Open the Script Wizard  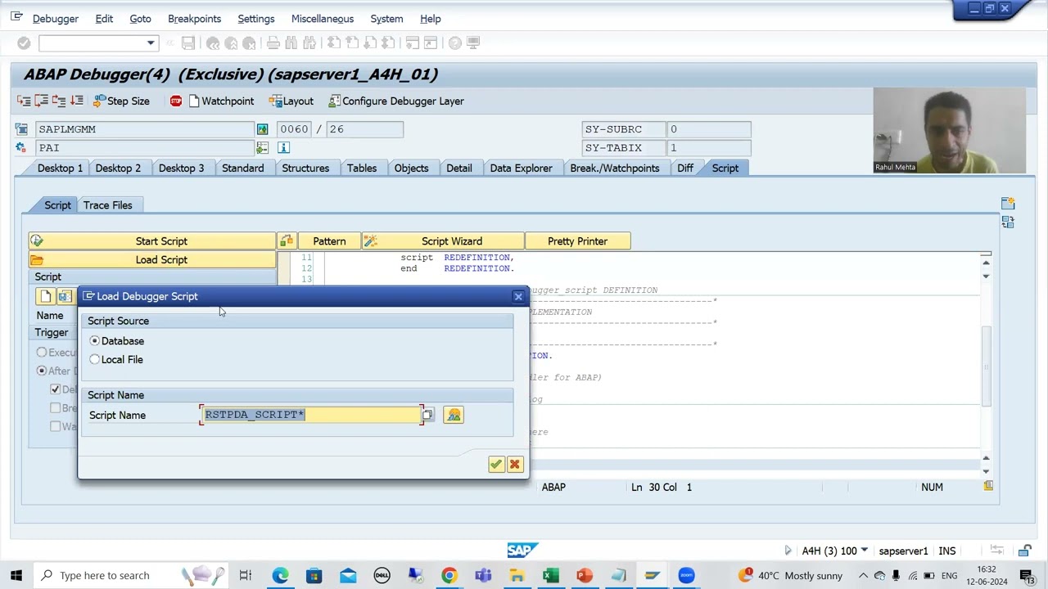(x=444, y=241)
